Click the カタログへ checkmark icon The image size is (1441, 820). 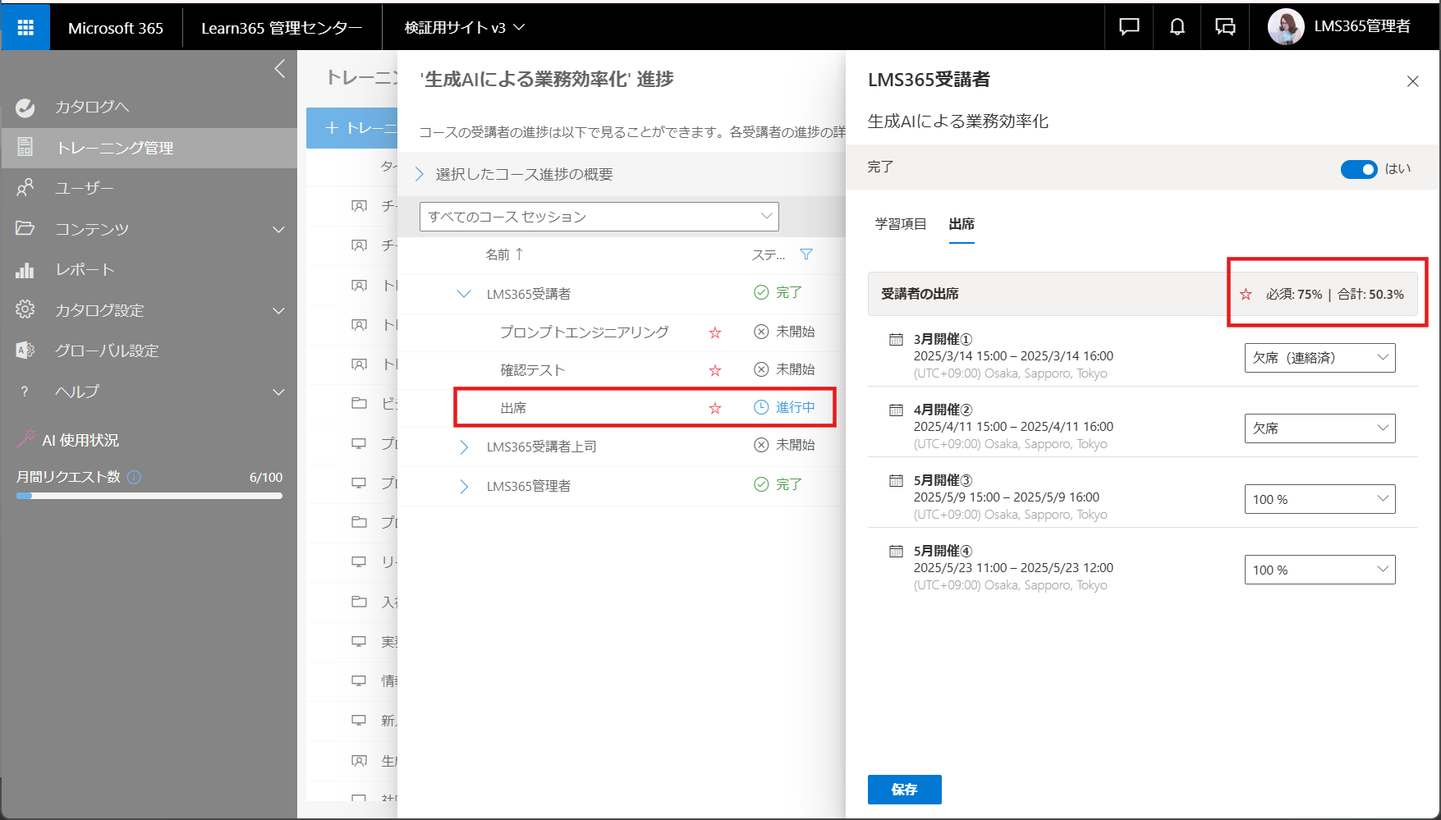(x=25, y=107)
